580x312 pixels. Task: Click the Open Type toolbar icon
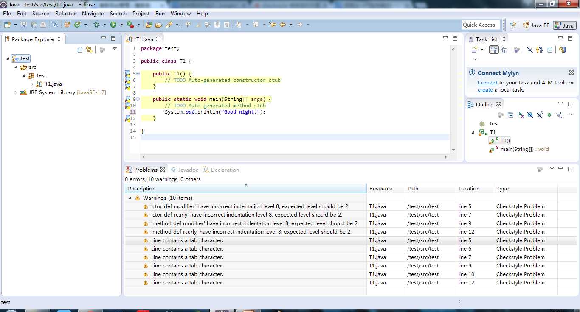coord(149,25)
